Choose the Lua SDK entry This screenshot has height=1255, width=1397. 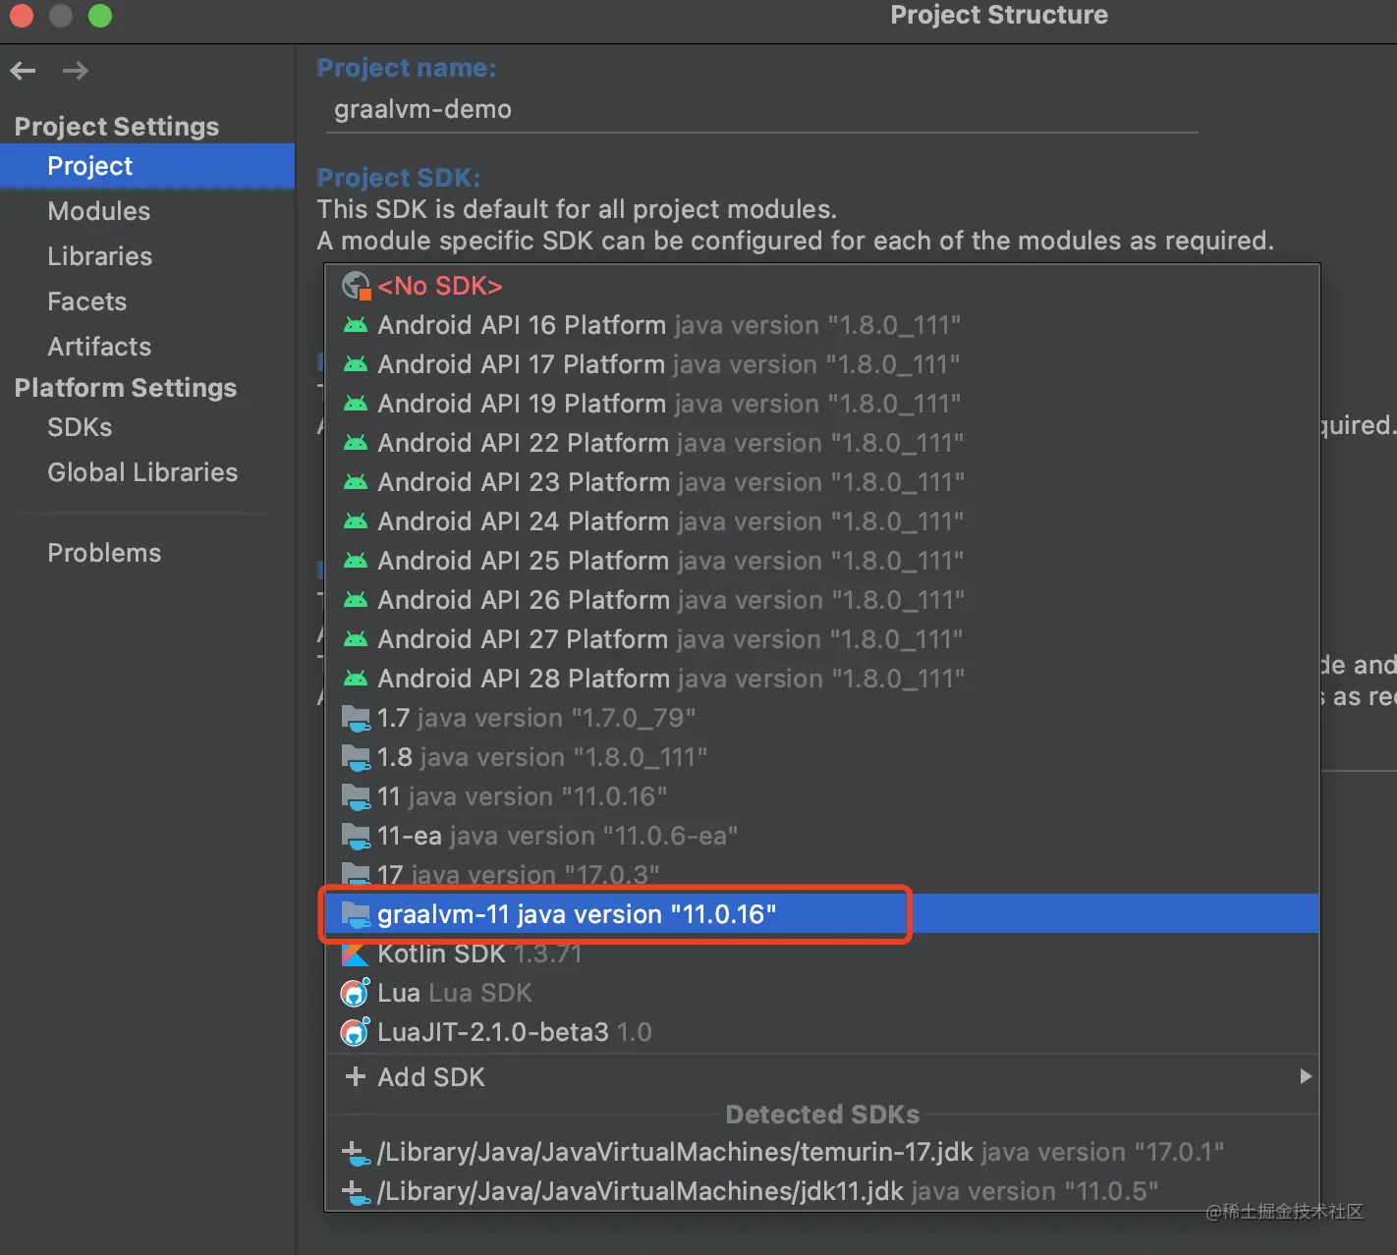coord(822,993)
